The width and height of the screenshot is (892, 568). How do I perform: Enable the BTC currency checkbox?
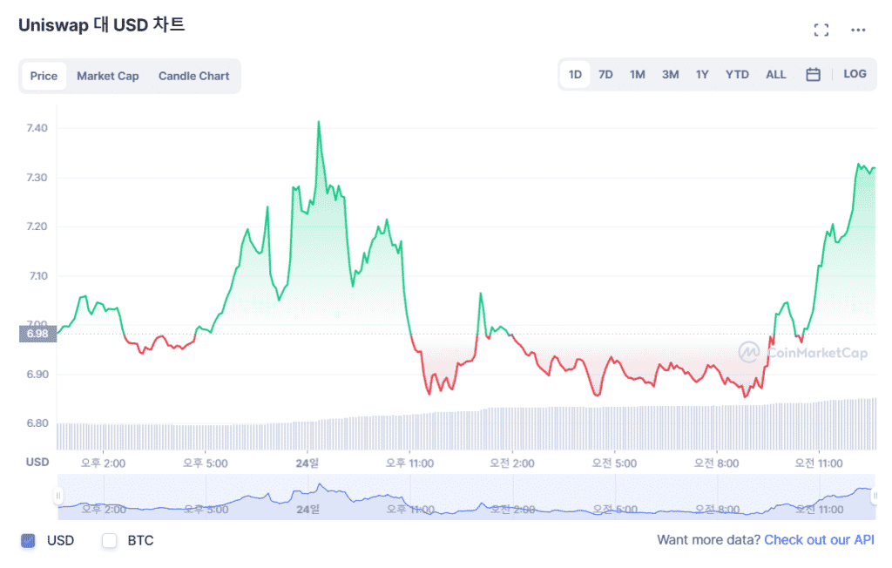(x=109, y=540)
